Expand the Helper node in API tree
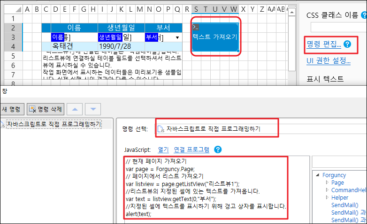 (x=327, y=198)
